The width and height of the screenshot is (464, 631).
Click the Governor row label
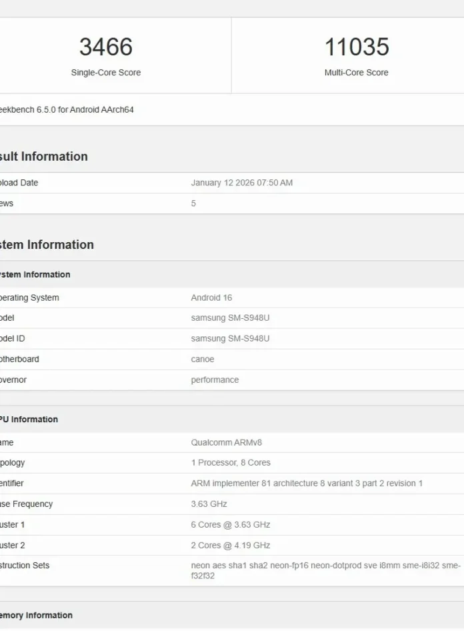coord(13,380)
